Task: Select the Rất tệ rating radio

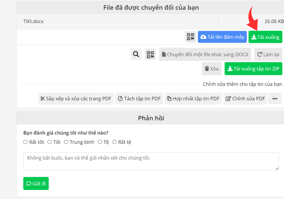Action: click(x=114, y=142)
